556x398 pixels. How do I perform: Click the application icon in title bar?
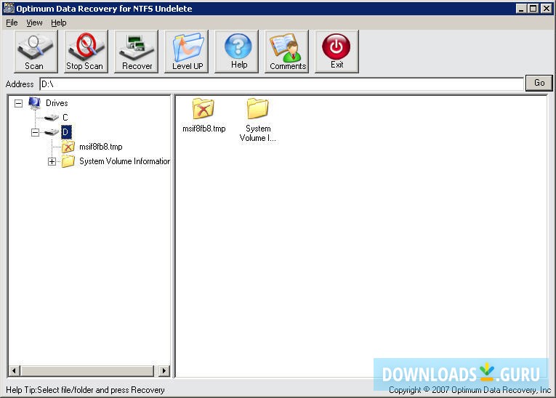9,8
